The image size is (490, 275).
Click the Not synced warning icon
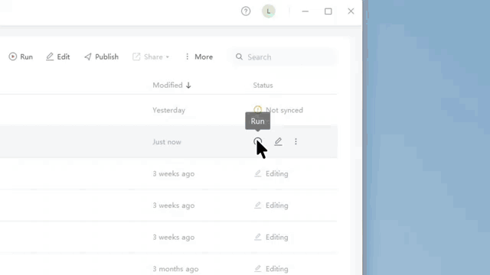pos(258,110)
